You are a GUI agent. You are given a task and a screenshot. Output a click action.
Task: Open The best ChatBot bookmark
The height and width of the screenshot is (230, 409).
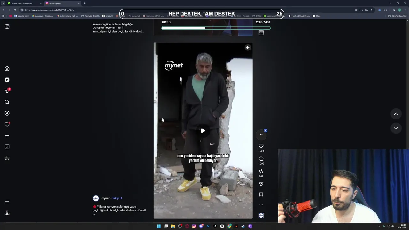[299, 16]
